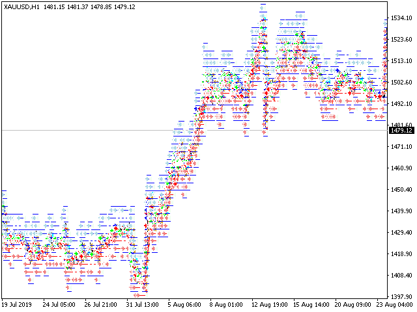Select the current price label 1479.12
The height and width of the screenshot is (312, 417).
pos(401,131)
